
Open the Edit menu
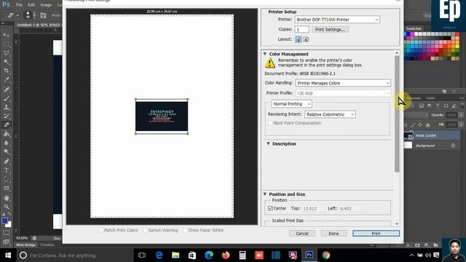[31, 5]
